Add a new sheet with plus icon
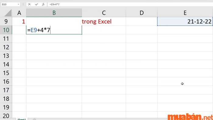The height and width of the screenshot is (120, 213). point(34,119)
